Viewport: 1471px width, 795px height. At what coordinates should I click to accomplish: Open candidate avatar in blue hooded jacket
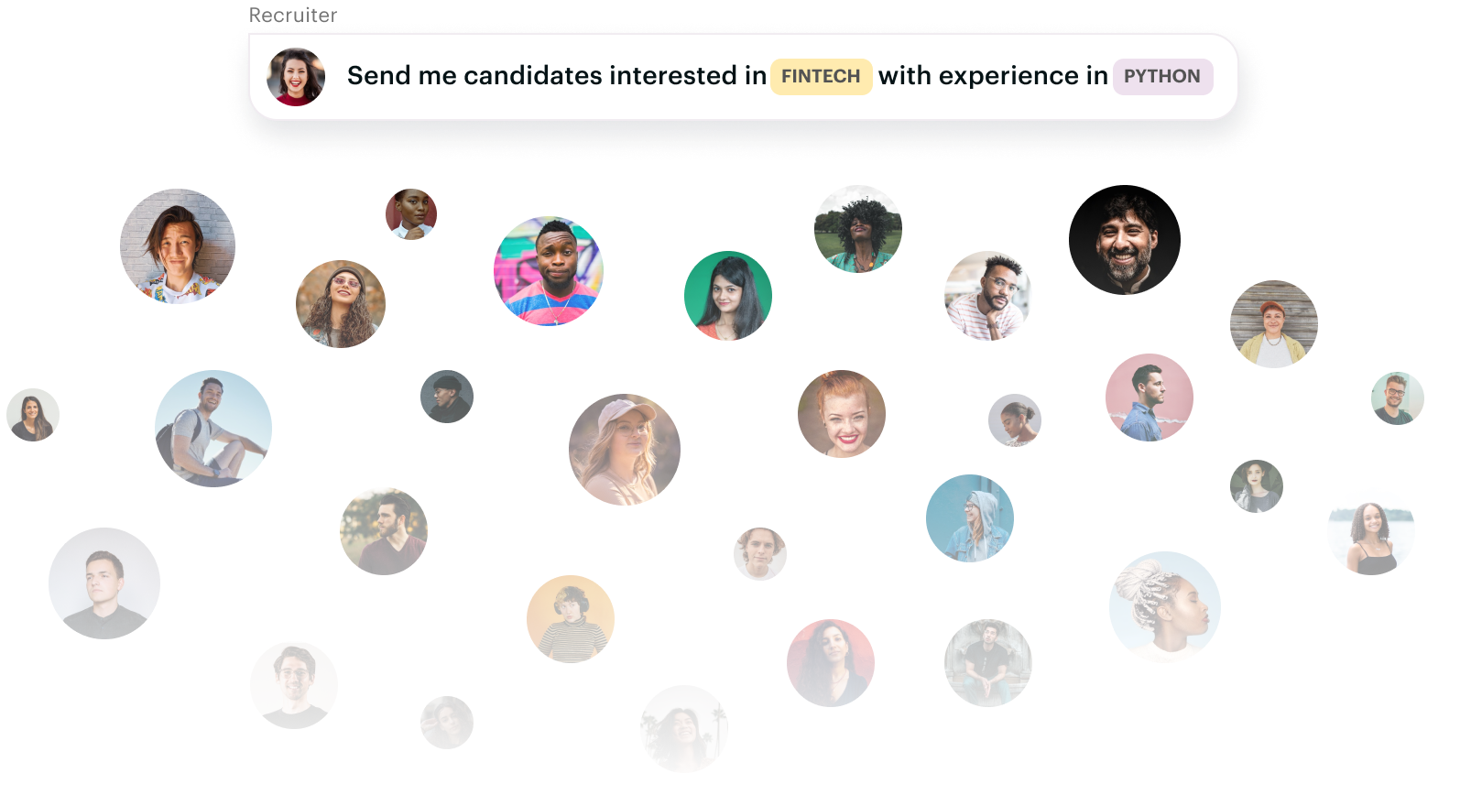970,518
